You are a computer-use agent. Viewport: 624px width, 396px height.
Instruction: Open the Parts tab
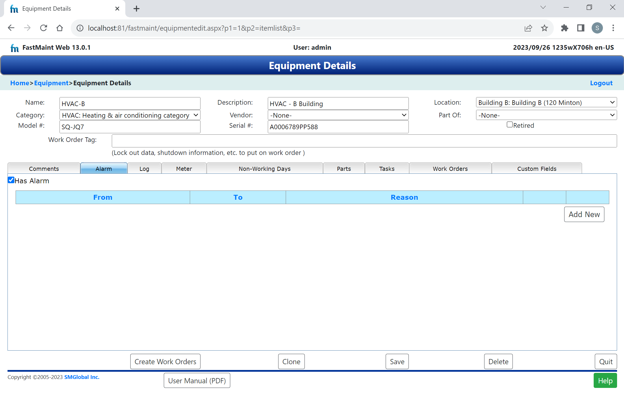344,169
